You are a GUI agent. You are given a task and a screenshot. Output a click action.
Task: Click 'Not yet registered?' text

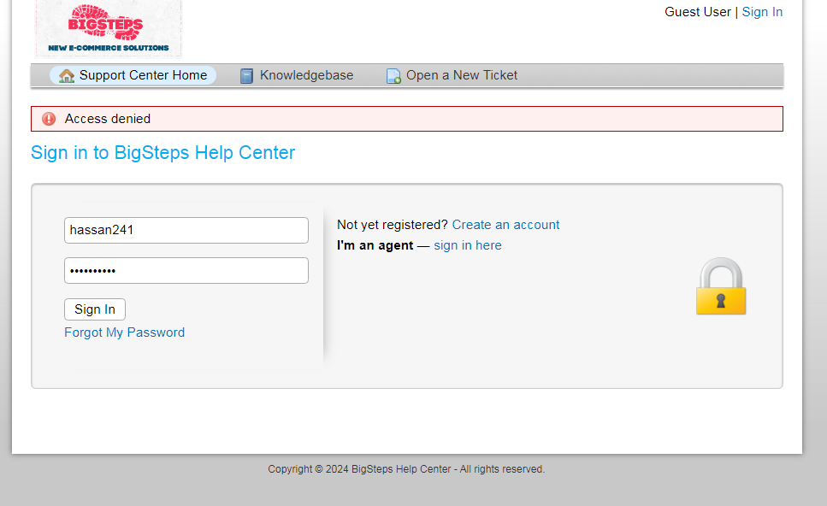[393, 225]
